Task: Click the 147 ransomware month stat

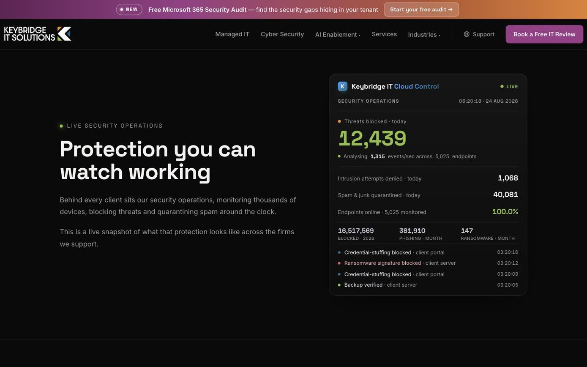Action: point(488,234)
